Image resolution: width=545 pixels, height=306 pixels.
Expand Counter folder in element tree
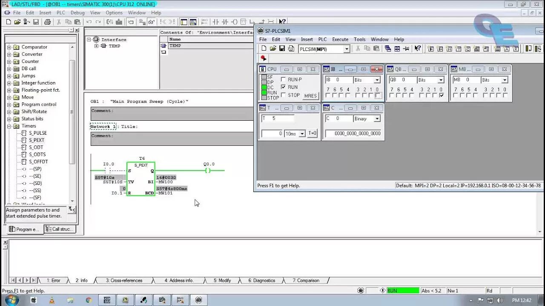(9, 62)
